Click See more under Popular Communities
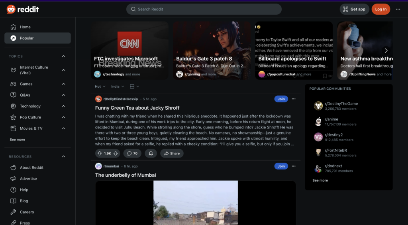The width and height of the screenshot is (408, 225). click(x=320, y=180)
